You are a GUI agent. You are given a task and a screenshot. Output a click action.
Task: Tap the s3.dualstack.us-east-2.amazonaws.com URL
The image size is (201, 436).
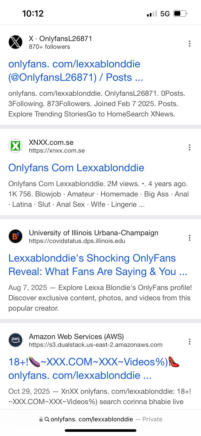coord(95,345)
